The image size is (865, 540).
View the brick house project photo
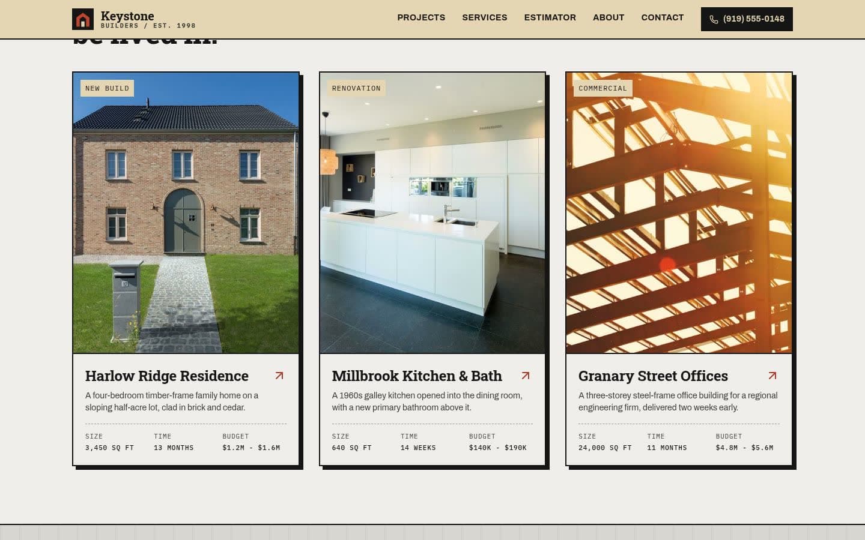(x=186, y=213)
